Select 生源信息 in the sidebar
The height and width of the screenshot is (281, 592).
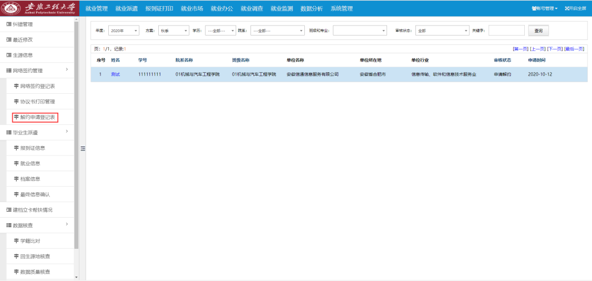pyautogui.click(x=23, y=55)
